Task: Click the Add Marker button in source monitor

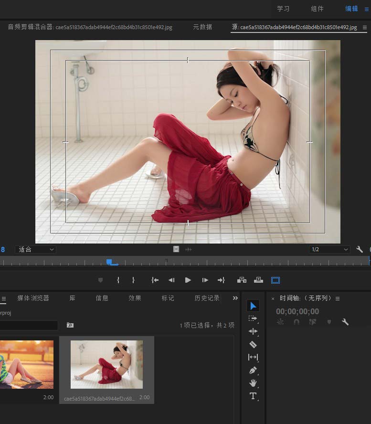Action: [x=100, y=280]
